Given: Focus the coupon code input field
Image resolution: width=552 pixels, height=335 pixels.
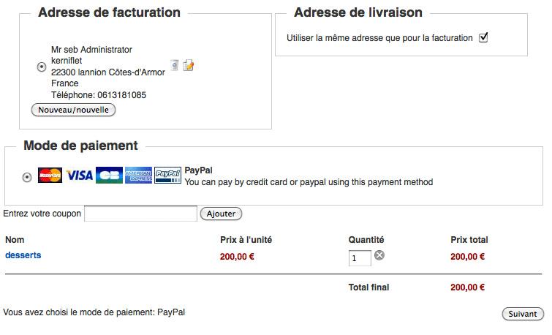Looking at the screenshot, I should click(x=141, y=214).
